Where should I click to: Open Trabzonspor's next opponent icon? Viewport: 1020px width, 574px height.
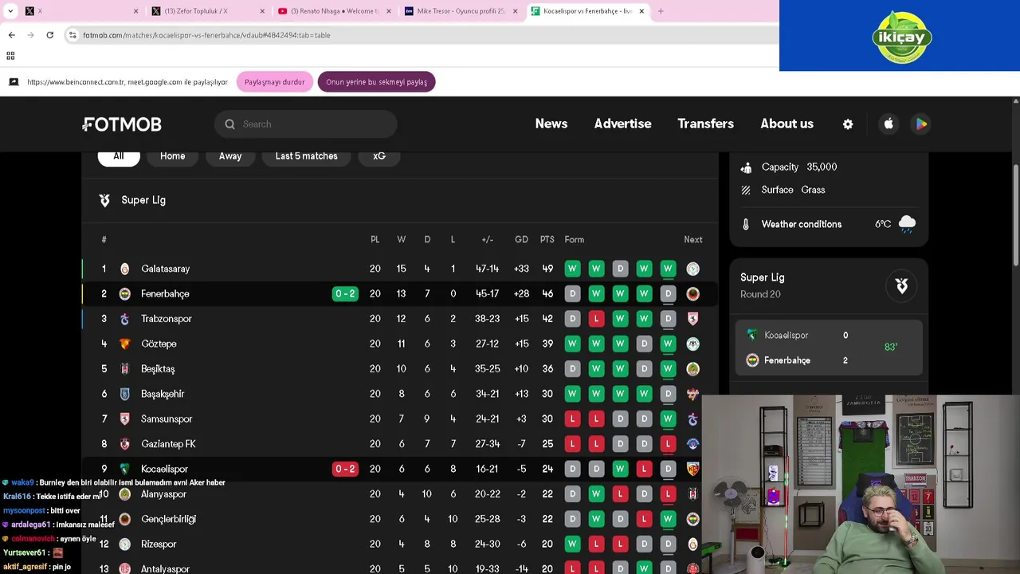click(692, 319)
